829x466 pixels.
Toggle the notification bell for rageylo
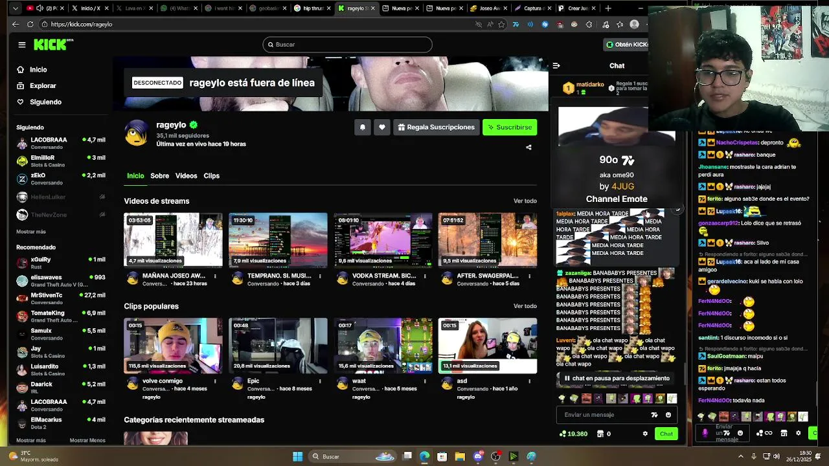pyautogui.click(x=363, y=128)
